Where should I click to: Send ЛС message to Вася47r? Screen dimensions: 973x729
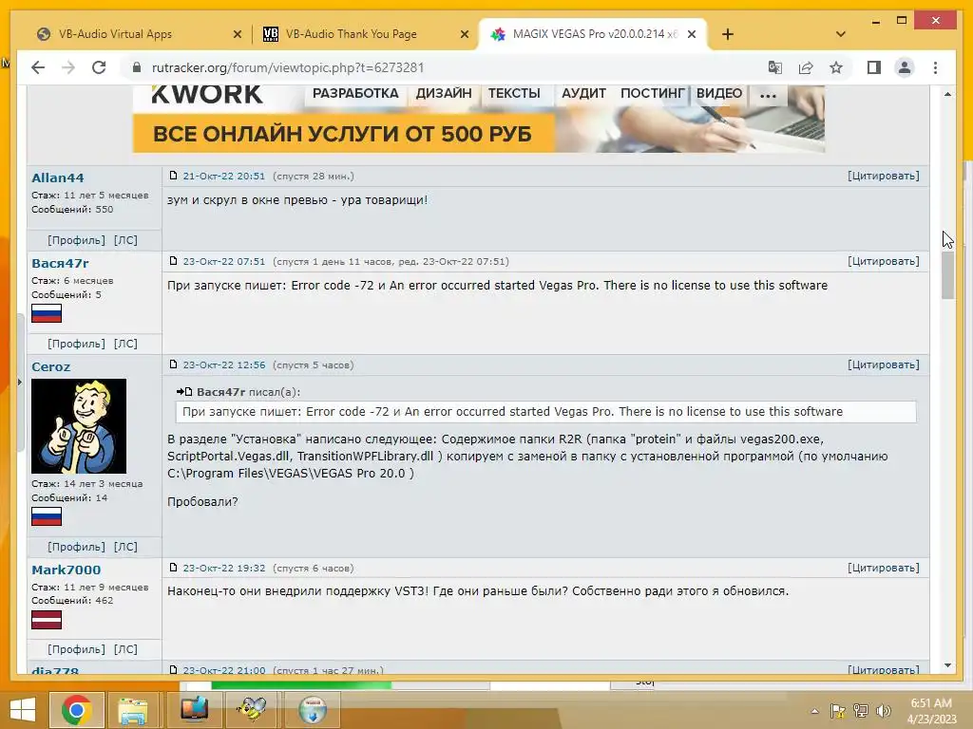point(126,344)
